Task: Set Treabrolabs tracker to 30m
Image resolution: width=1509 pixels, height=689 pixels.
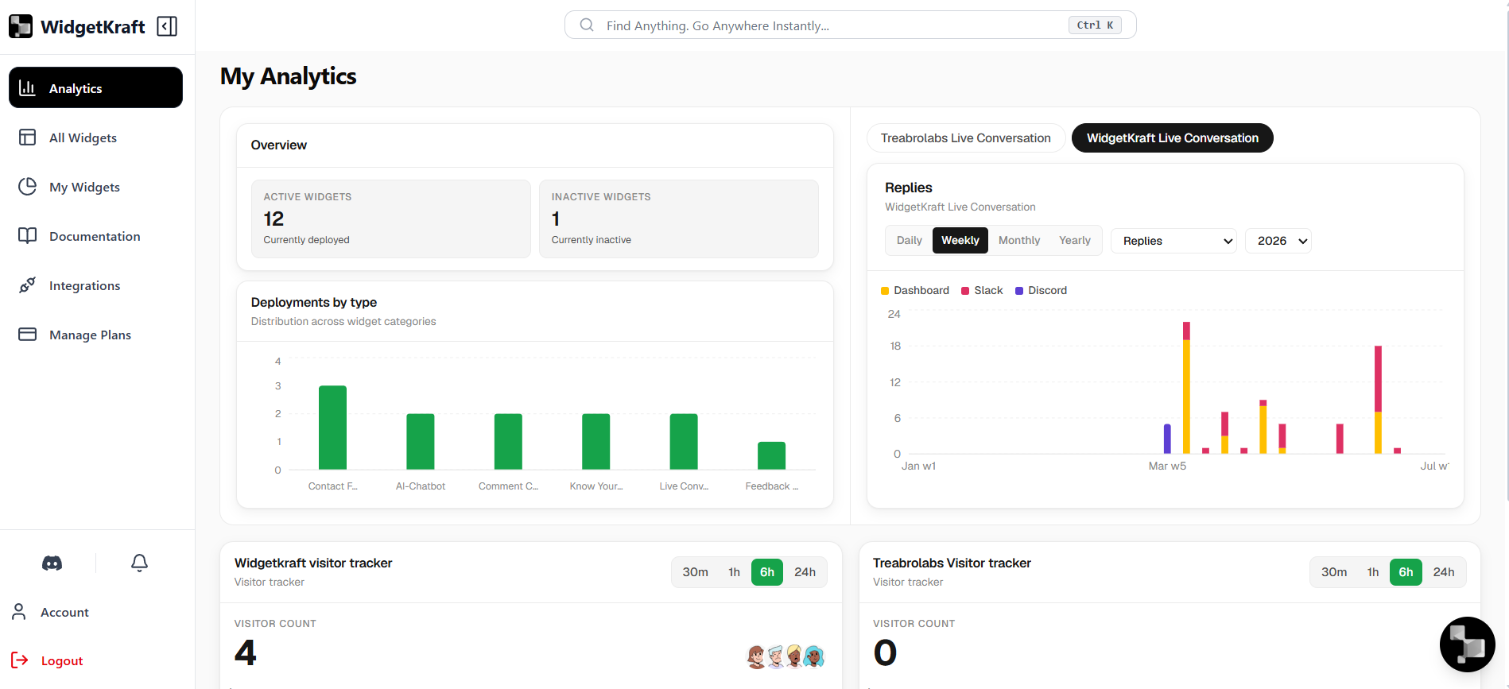Action: click(1334, 572)
